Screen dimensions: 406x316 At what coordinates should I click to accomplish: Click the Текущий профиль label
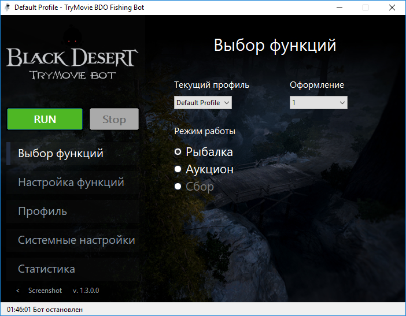click(212, 85)
